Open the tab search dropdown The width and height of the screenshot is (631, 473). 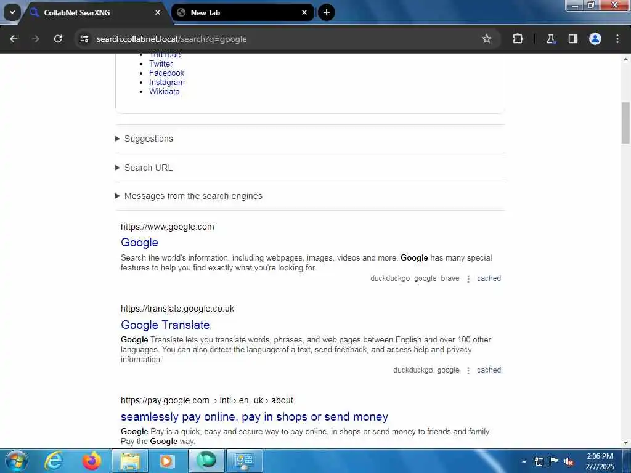pyautogui.click(x=12, y=12)
